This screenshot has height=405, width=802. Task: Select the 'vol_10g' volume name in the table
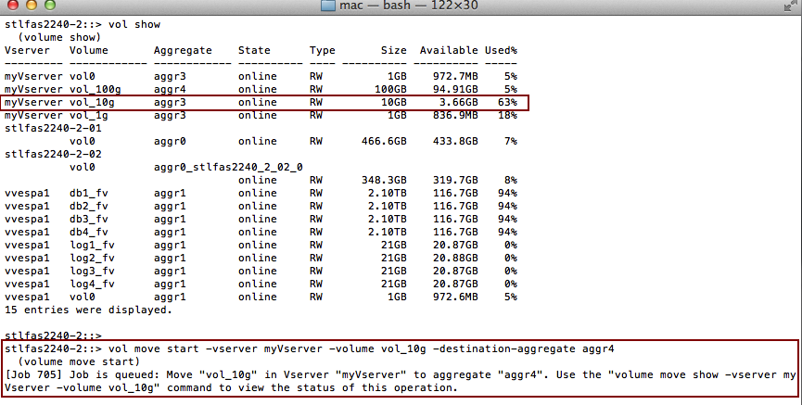click(x=92, y=102)
